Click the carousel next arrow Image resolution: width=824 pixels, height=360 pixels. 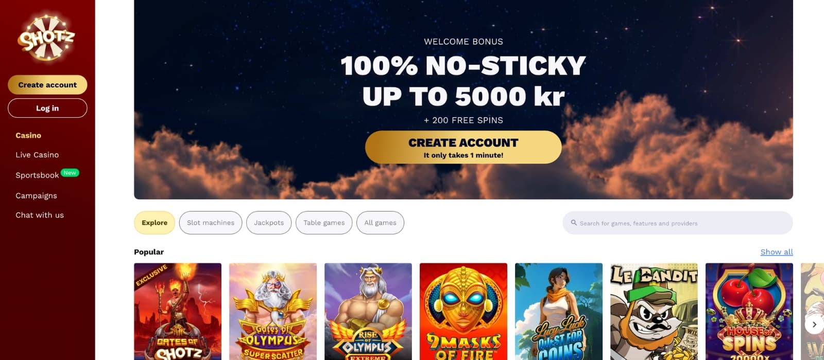814,325
